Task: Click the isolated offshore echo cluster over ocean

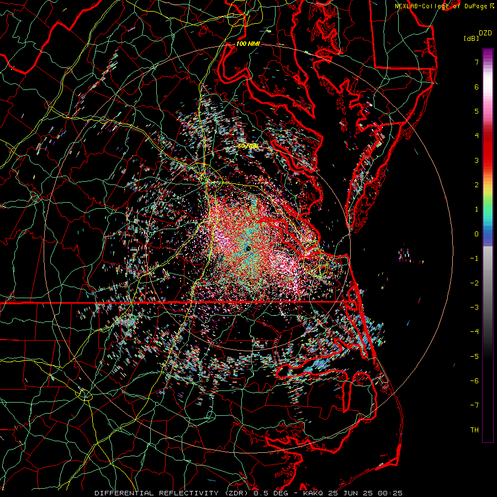Action: pyautogui.click(x=405, y=255)
